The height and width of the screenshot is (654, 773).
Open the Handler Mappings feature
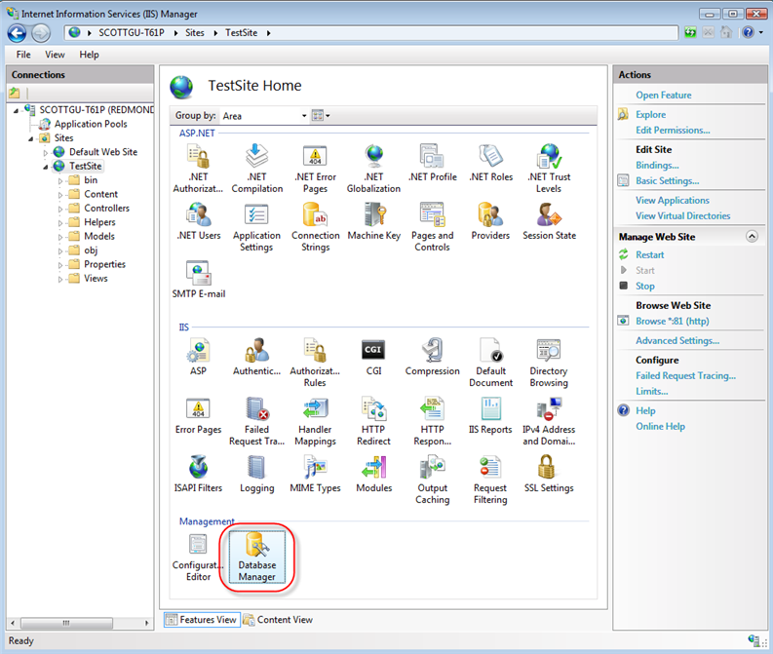point(315,421)
